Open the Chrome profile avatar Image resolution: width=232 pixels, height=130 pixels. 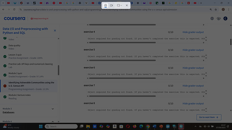[223, 9]
